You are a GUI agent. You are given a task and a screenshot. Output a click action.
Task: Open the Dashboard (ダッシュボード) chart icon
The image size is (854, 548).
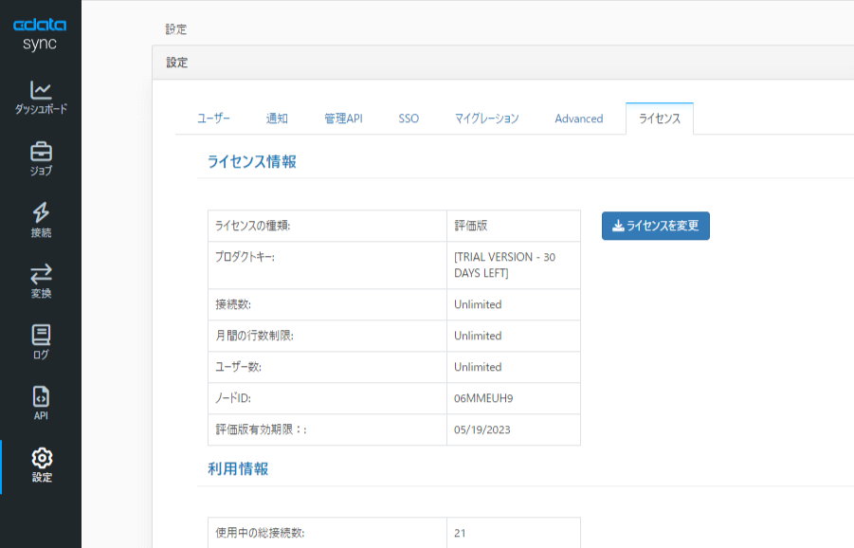tap(41, 90)
